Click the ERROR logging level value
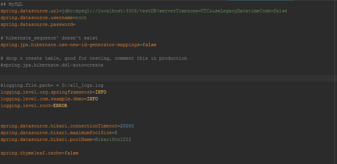The height and width of the screenshot is (164, 337). (60, 106)
